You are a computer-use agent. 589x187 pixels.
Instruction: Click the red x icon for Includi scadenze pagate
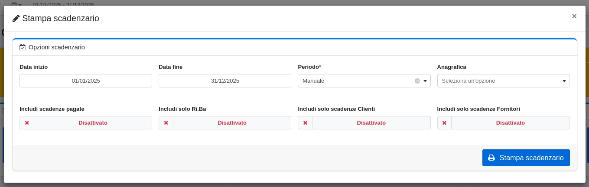point(27,123)
